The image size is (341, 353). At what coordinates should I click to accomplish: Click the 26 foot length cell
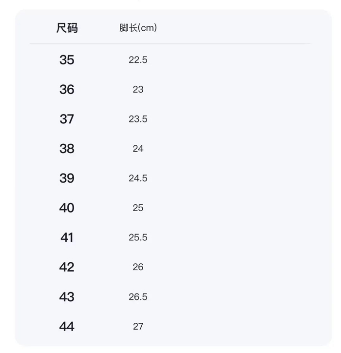138,267
